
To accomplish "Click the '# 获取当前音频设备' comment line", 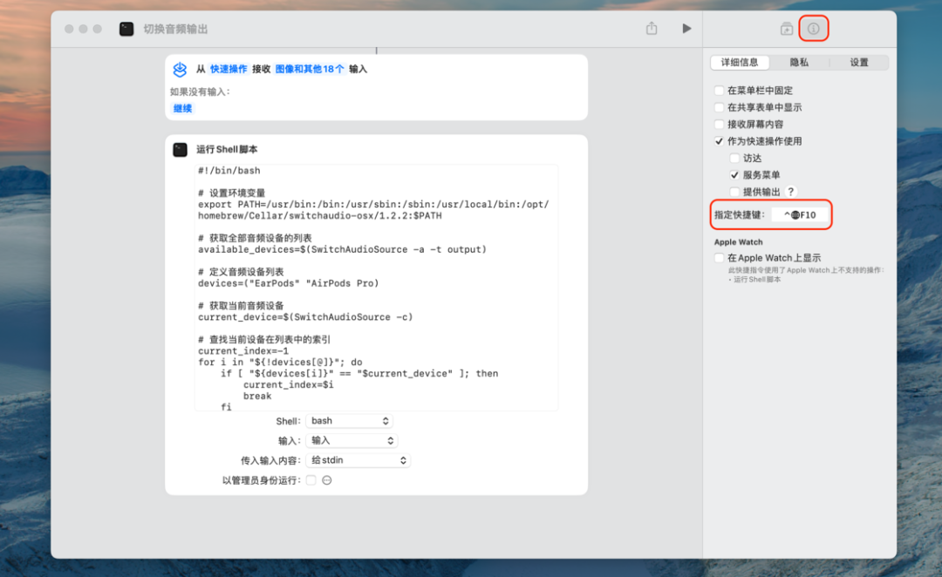I will coord(241,306).
